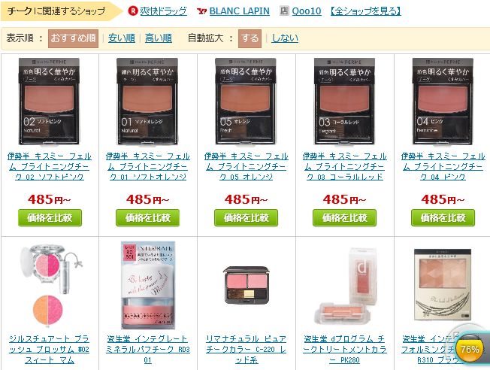490x370 pixels.
Task: Open 資生堂 インテグレート ミネラルパフチーク RD301 link
Action: tap(147, 350)
